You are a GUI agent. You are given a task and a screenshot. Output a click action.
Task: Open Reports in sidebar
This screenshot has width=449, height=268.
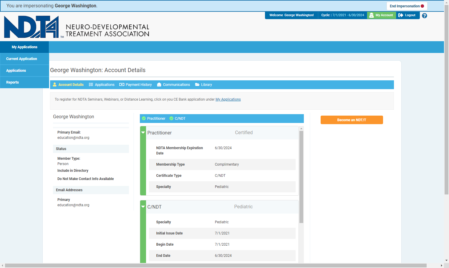click(x=24, y=82)
